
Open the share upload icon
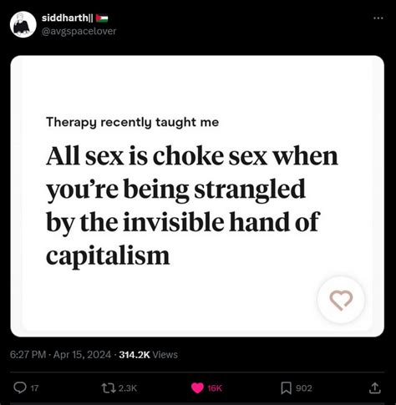(x=375, y=388)
